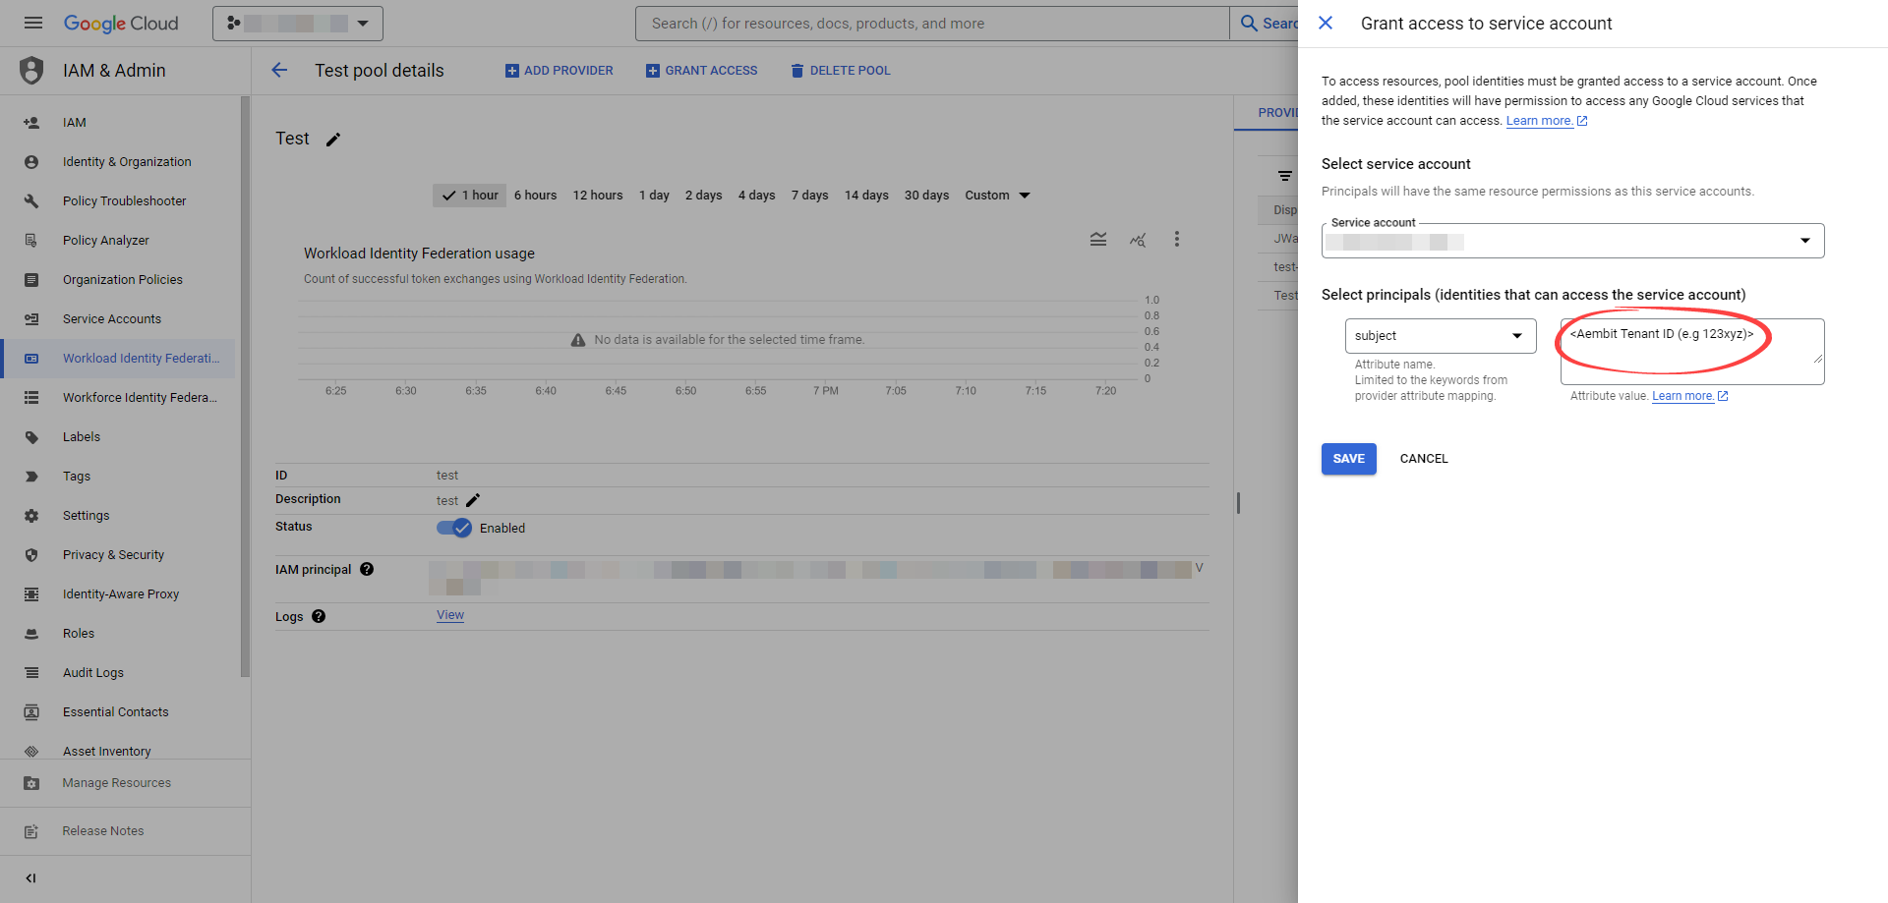Open the hamburger navigation menu
The height and width of the screenshot is (903, 1888).
coord(32,23)
